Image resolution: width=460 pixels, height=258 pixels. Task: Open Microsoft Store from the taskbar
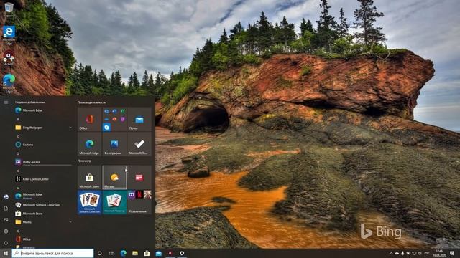(x=147, y=253)
